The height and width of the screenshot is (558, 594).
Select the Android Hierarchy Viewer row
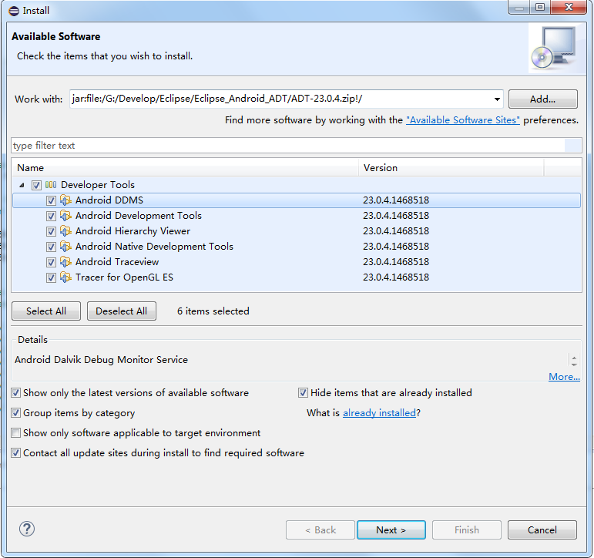(x=297, y=231)
